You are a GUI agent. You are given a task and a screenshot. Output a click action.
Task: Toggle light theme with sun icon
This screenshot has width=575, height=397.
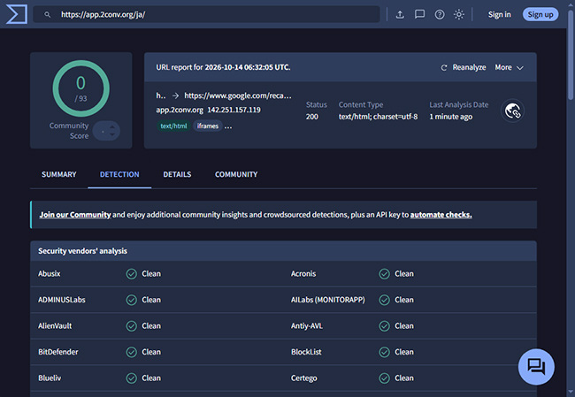(459, 15)
